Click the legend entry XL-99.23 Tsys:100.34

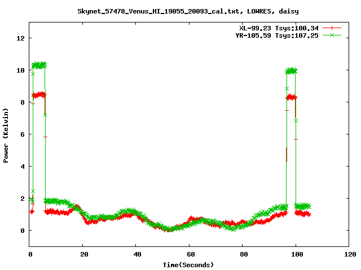pyautogui.click(x=279, y=28)
